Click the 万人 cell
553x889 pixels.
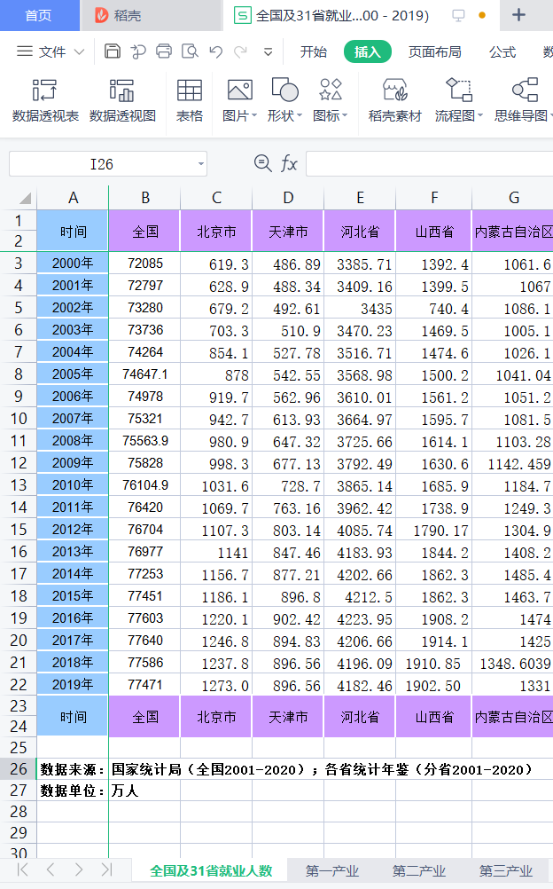pyautogui.click(x=145, y=791)
